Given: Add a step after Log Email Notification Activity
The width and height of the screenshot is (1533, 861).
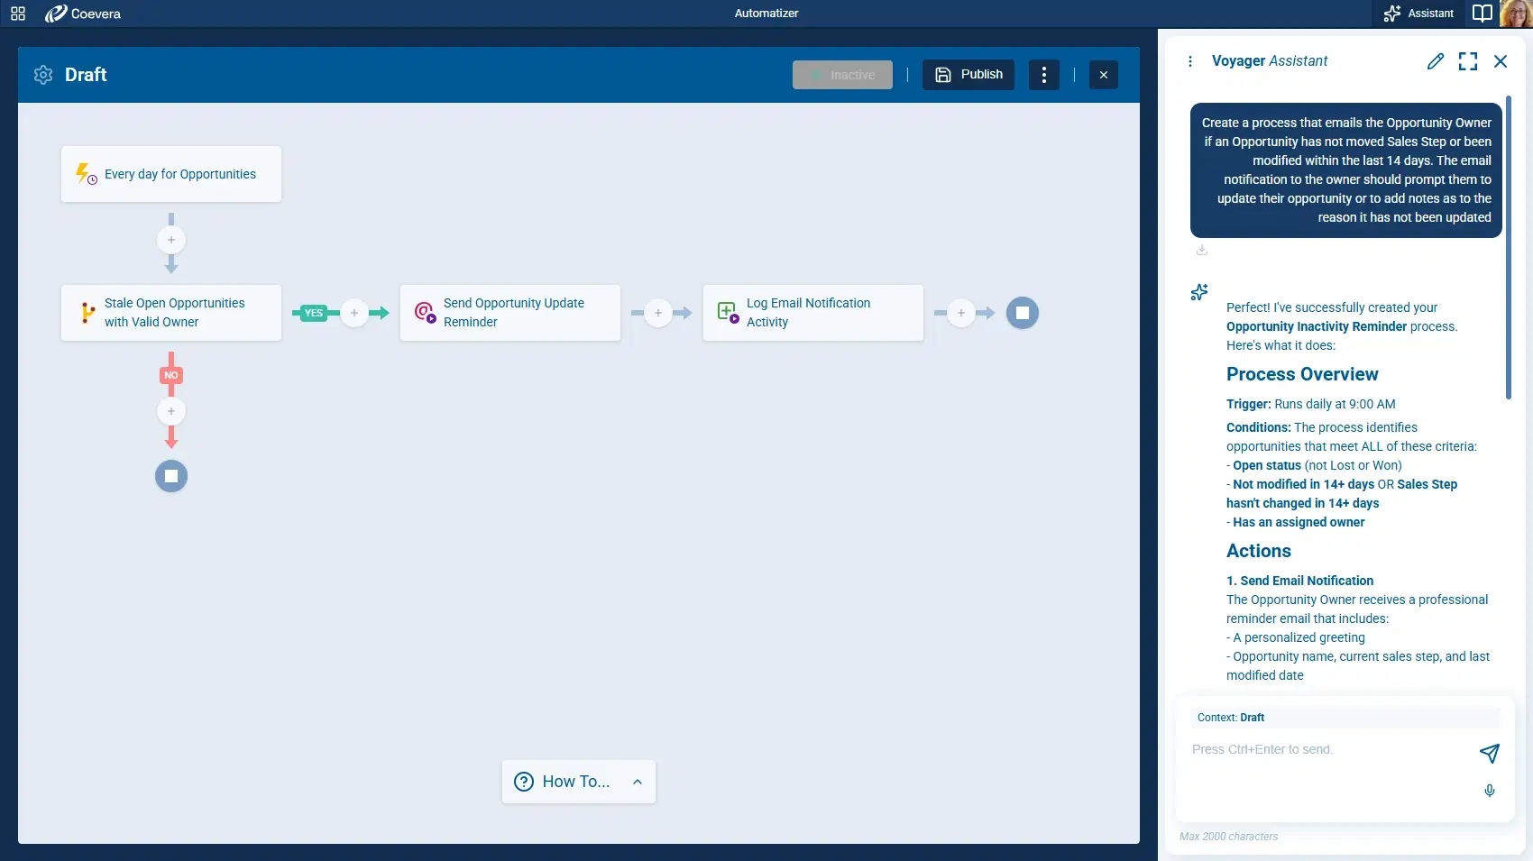Looking at the screenshot, I should point(961,312).
